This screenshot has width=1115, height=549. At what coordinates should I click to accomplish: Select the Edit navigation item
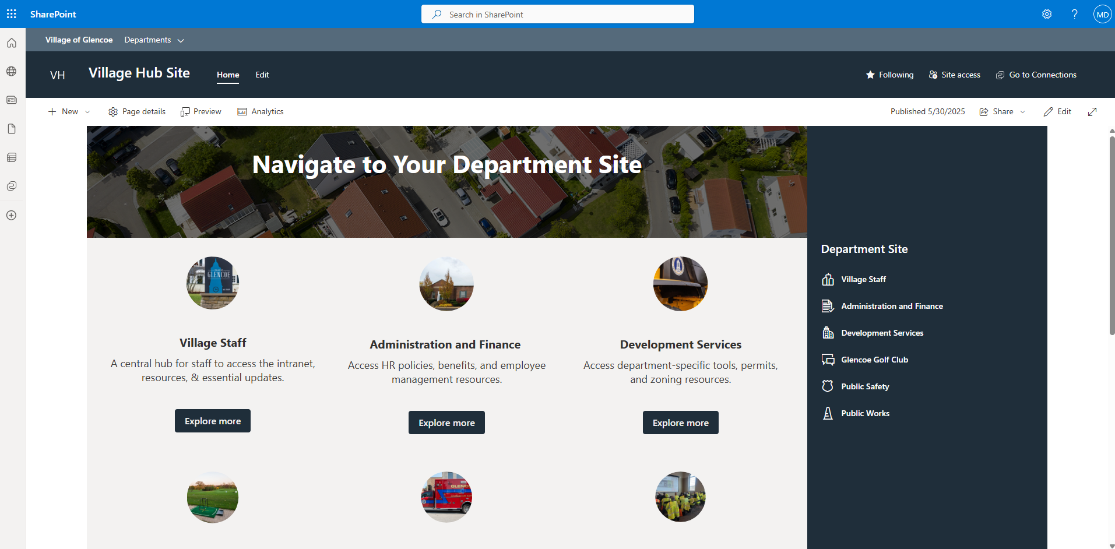click(262, 75)
